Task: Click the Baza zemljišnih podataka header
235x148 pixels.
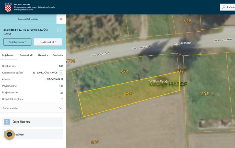Action: 28,19
